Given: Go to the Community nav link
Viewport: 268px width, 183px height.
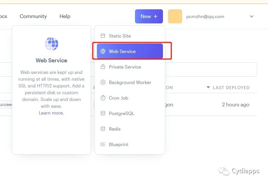Looking at the screenshot, I should click(33, 16).
